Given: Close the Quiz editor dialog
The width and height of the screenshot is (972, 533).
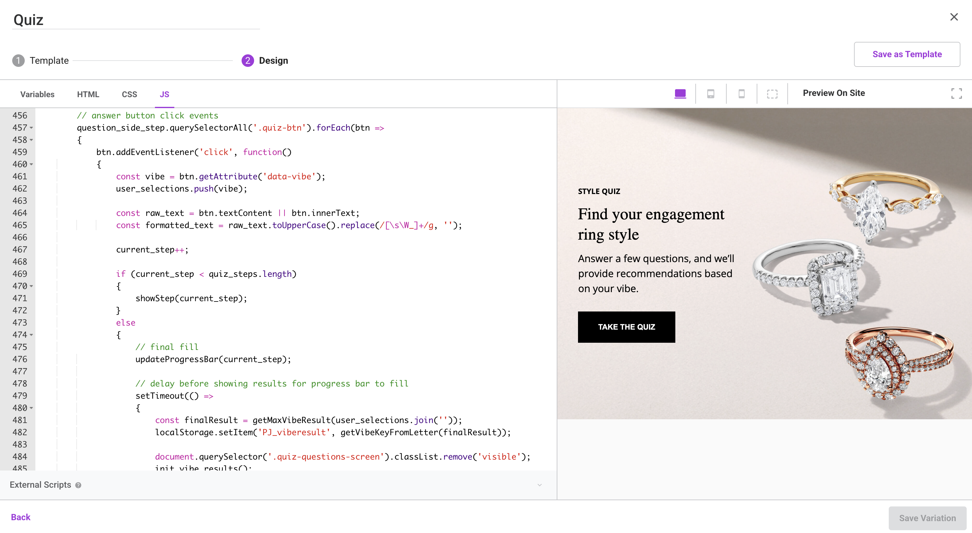Looking at the screenshot, I should point(954,17).
